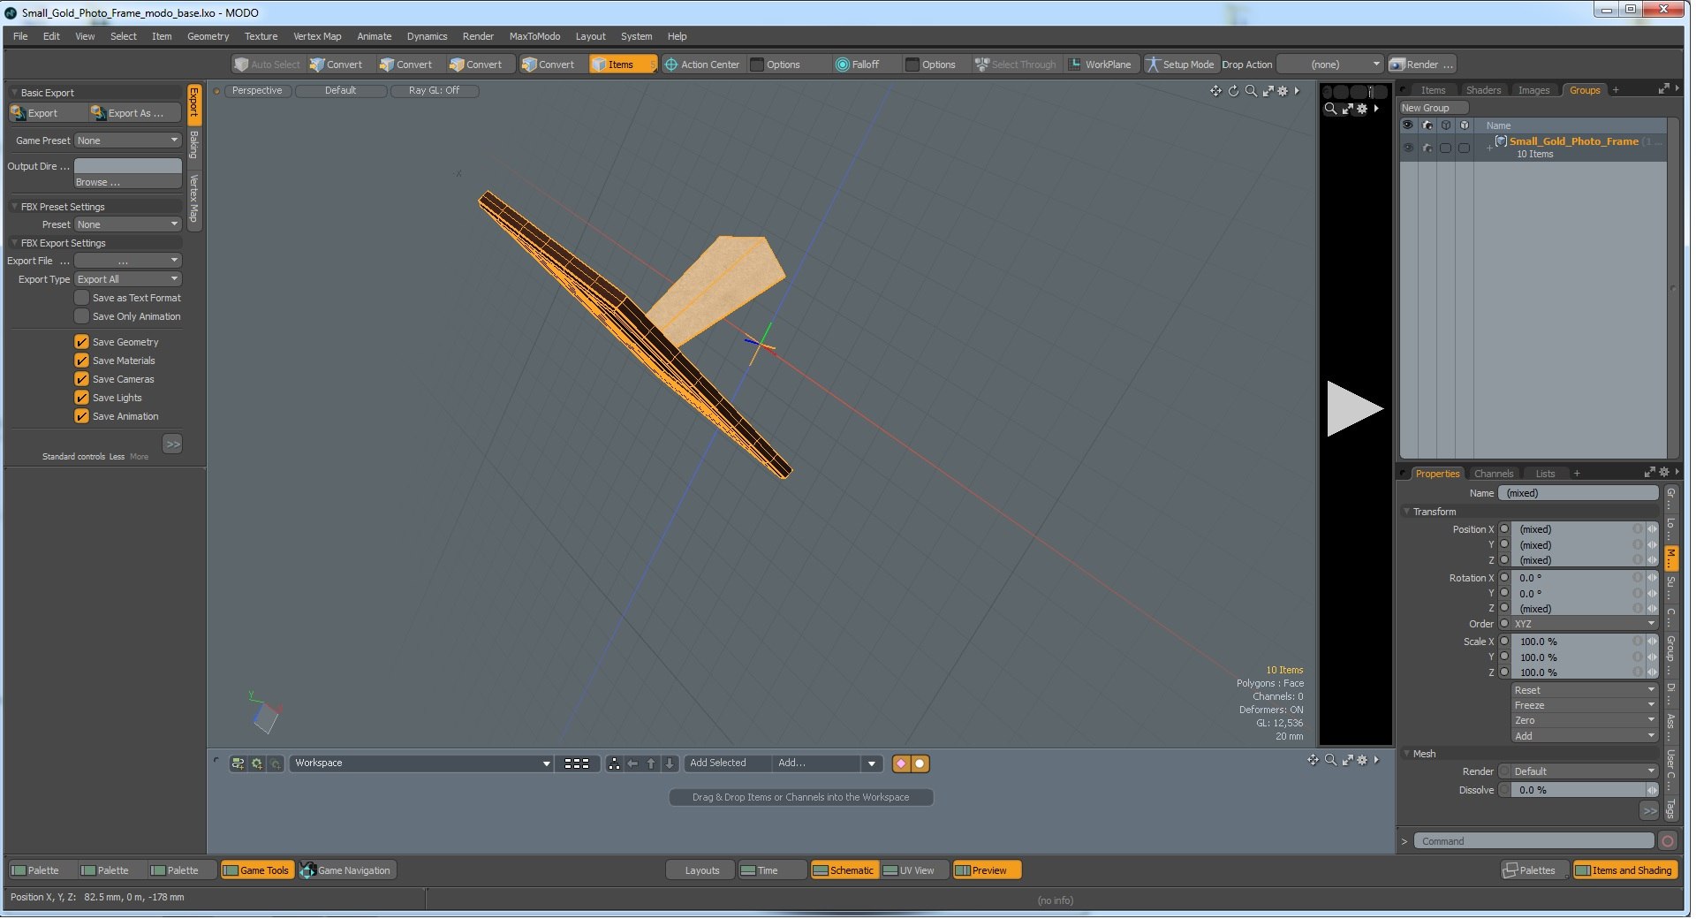Image resolution: width=1696 pixels, height=919 pixels.
Task: Click the Preview pane zoom magnifier
Action: coord(1330,109)
